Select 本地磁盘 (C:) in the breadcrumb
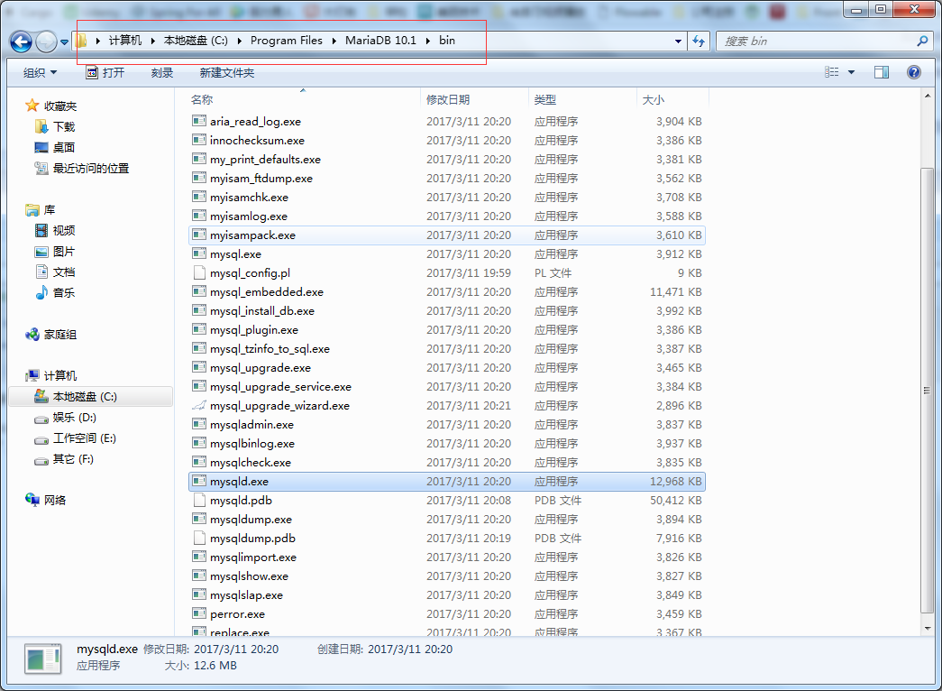The width and height of the screenshot is (942, 691). click(x=196, y=41)
